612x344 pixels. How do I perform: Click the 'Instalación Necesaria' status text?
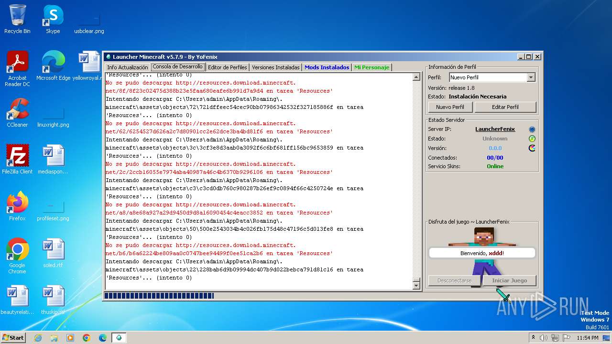(477, 97)
